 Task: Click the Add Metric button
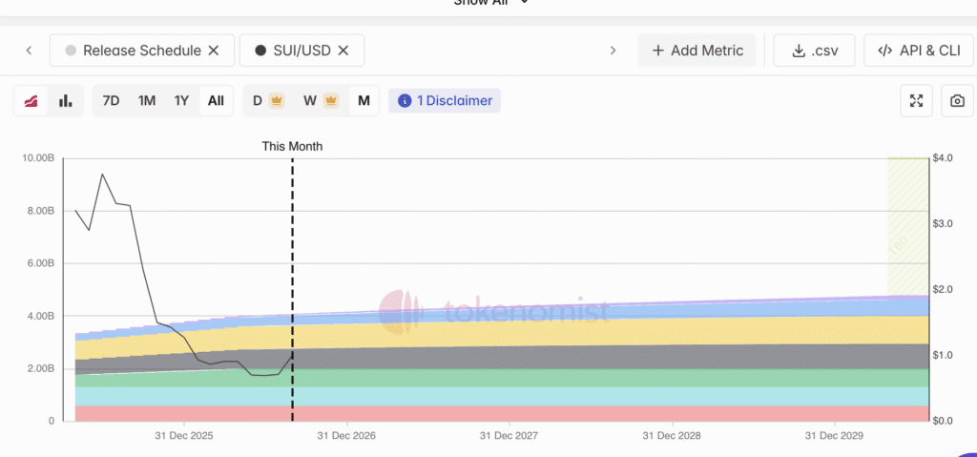[x=696, y=51]
